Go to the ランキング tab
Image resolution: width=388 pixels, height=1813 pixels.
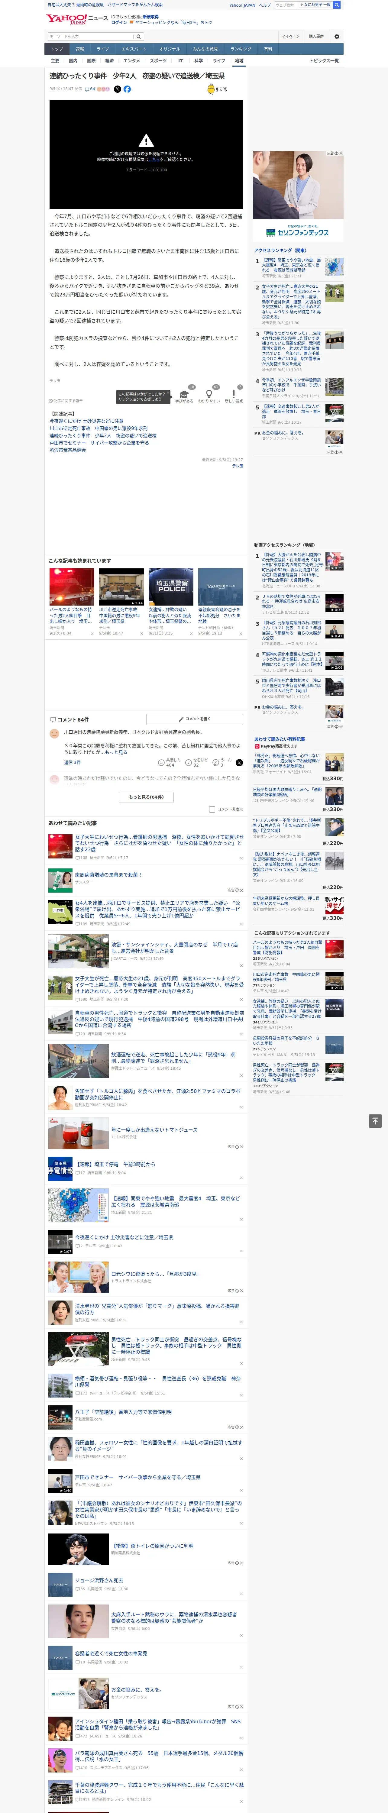(241, 49)
